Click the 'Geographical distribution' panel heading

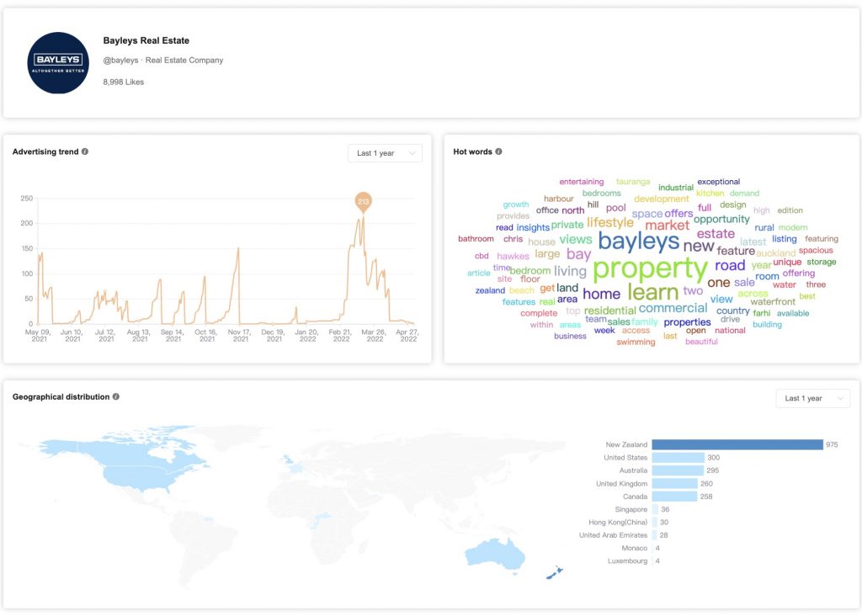[61, 396]
